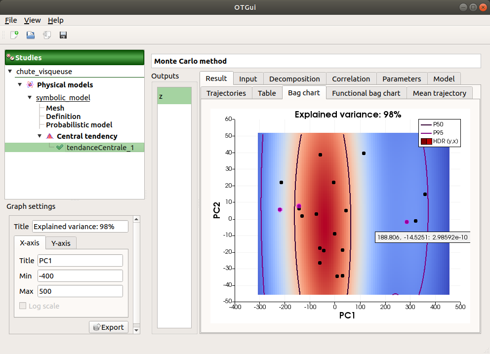Viewport: 490px width, 354px height.
Task: Open the File menu
Action: pyautogui.click(x=11, y=20)
